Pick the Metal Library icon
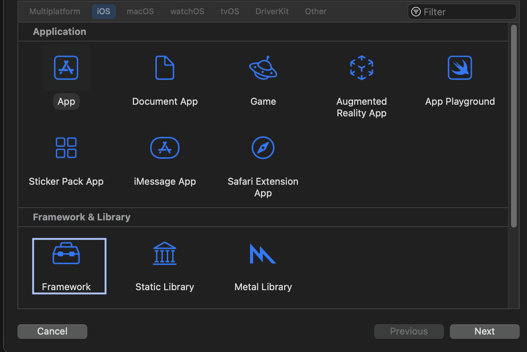This screenshot has height=352, width=527. click(263, 253)
